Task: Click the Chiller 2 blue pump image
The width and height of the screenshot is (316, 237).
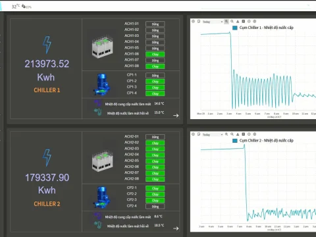Action: (x=101, y=197)
